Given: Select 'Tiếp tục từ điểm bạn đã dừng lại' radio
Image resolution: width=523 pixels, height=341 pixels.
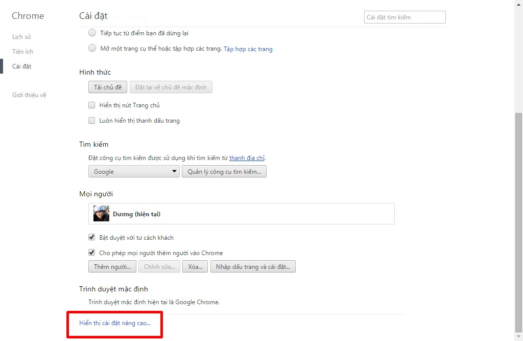Looking at the screenshot, I should click(92, 33).
